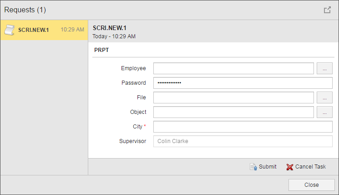Open the Employee lookup ellipsis button
The height and width of the screenshot is (195, 339).
pyautogui.click(x=324, y=68)
